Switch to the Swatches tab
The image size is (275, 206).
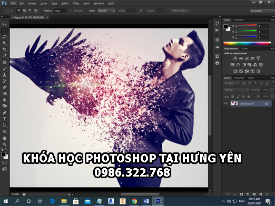click(239, 20)
